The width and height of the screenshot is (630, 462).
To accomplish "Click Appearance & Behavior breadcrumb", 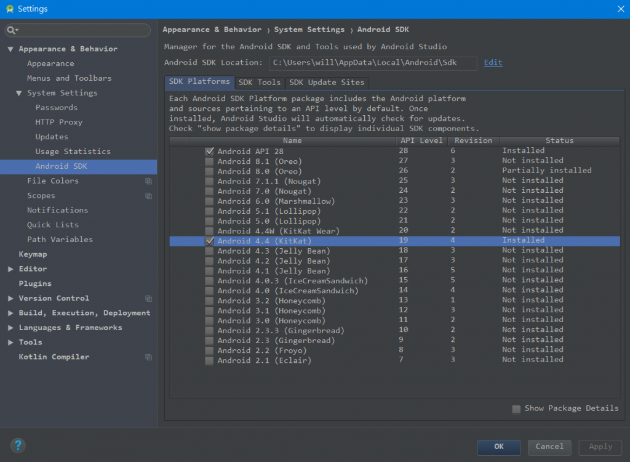I will [x=212, y=30].
